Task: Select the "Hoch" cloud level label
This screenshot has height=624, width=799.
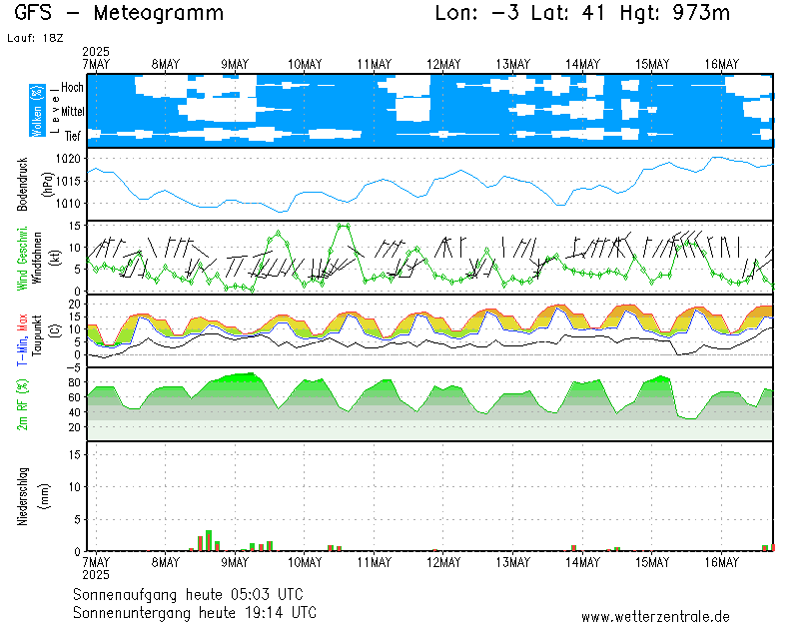Action: point(72,87)
